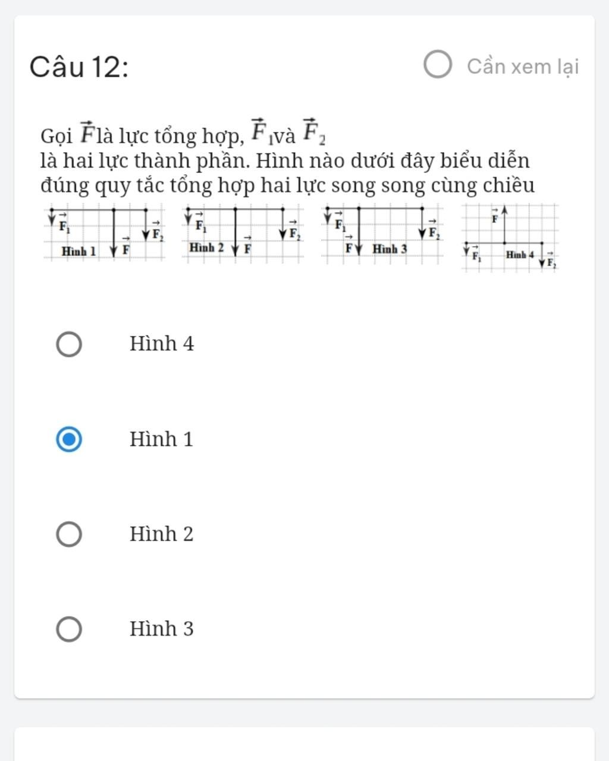Click the Câu 12 heading
Viewport: 609px width, 761px height.
[x=79, y=67]
